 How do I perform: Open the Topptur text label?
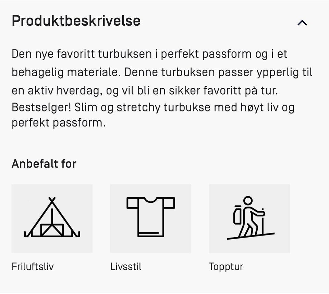click(226, 267)
